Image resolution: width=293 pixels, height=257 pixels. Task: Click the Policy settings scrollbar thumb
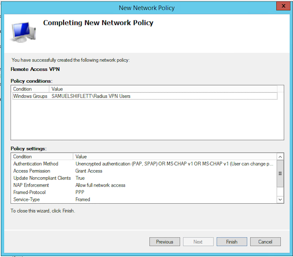(280, 173)
